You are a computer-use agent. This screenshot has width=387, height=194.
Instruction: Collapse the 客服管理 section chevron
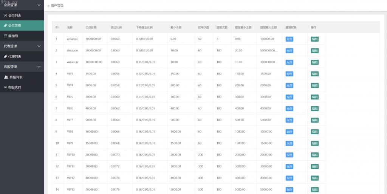[39, 67]
